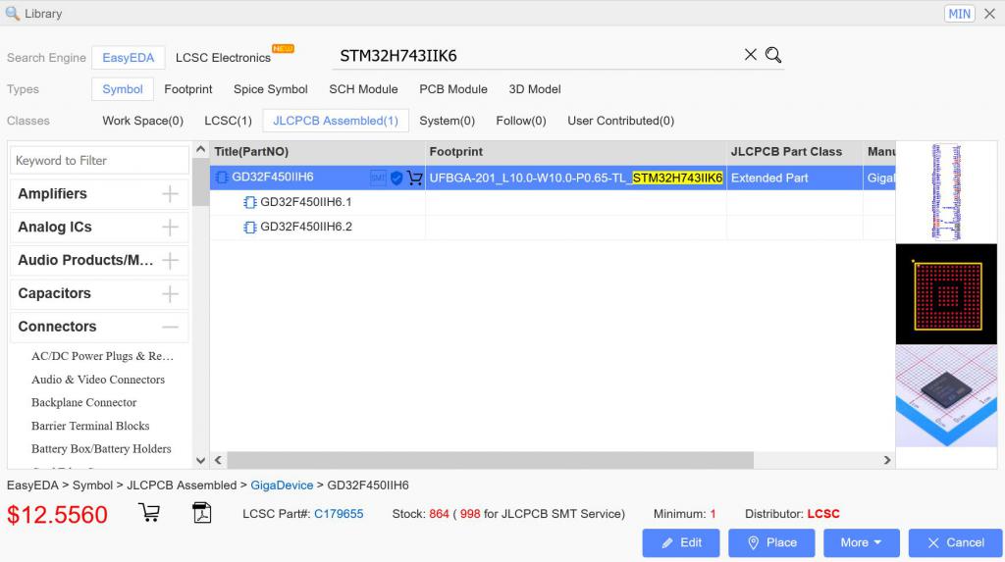Open the GigaDevice breadcrumb link
Image resolution: width=1005 pixels, height=562 pixels.
coord(282,485)
